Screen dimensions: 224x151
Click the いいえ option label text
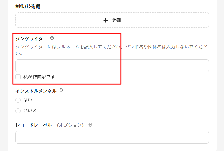[x=30, y=111]
